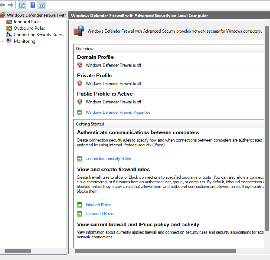Click the large firewall globe icon in the description banner
Image resolution: width=270 pixels, height=260 pixels.
pyautogui.click(x=79, y=31)
